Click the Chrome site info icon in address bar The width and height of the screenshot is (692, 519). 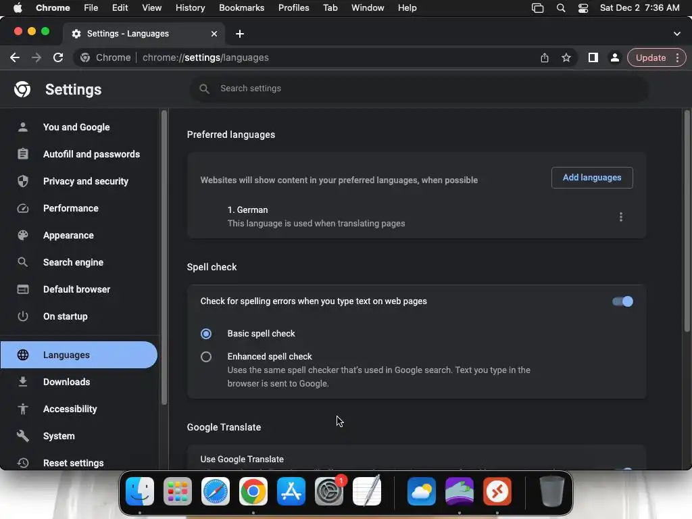point(85,58)
